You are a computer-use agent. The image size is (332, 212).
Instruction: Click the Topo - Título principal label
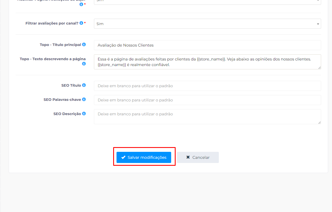(60, 45)
